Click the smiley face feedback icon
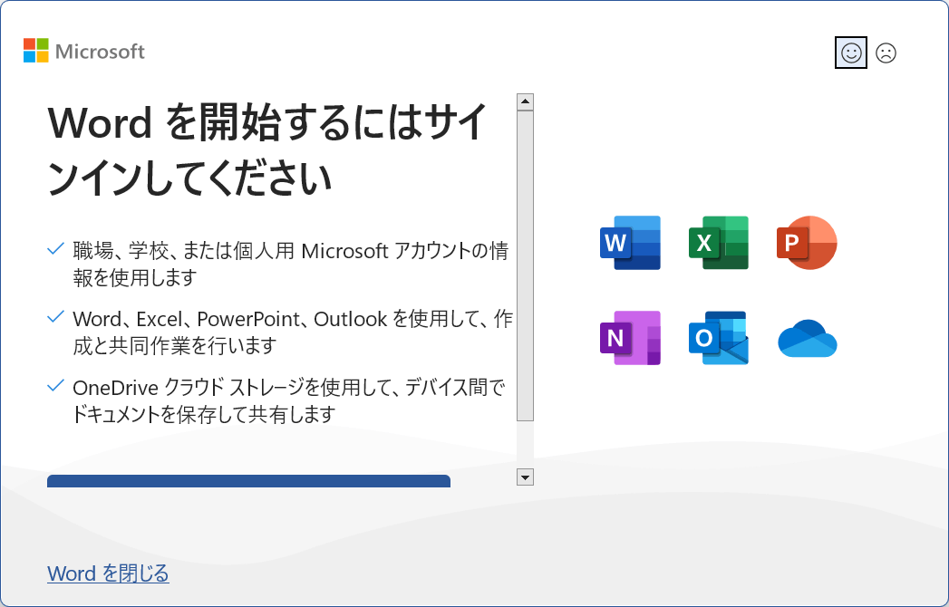The width and height of the screenshot is (949, 607). [x=850, y=53]
